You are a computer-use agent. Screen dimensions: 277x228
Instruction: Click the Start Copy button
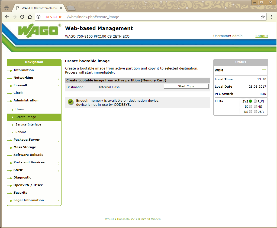pyautogui.click(x=186, y=86)
